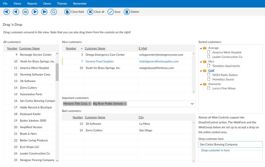The width and height of the screenshot is (265, 167).
Task: Remove Meriann Title Corp. tag via its x
Action: [x=89, y=104]
